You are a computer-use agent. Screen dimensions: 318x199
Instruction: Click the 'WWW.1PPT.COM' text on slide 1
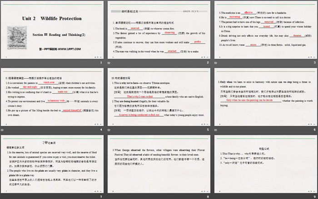point(70,49)
